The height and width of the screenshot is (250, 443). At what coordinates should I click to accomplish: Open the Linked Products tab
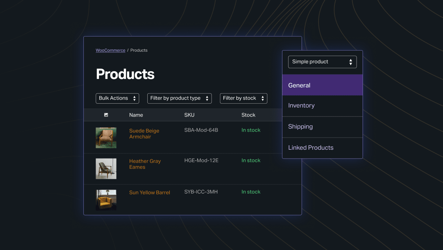click(323, 148)
